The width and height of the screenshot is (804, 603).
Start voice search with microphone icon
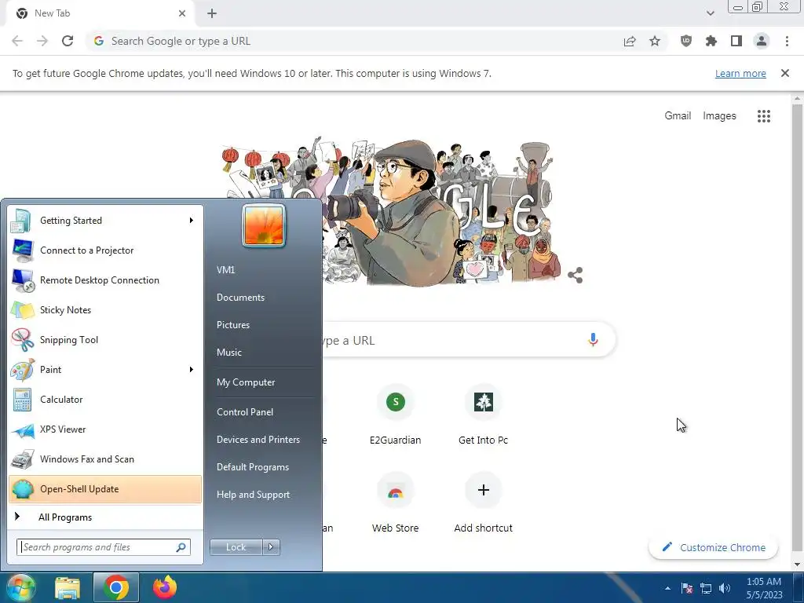tap(594, 339)
